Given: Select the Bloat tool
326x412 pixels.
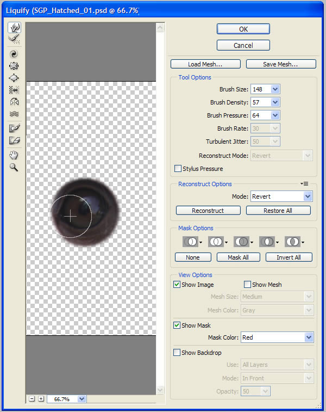Looking at the screenshot, I should [14, 78].
